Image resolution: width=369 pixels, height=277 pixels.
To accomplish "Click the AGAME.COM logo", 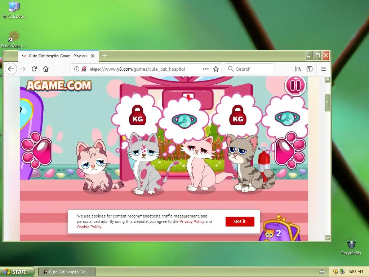I will tap(59, 85).
